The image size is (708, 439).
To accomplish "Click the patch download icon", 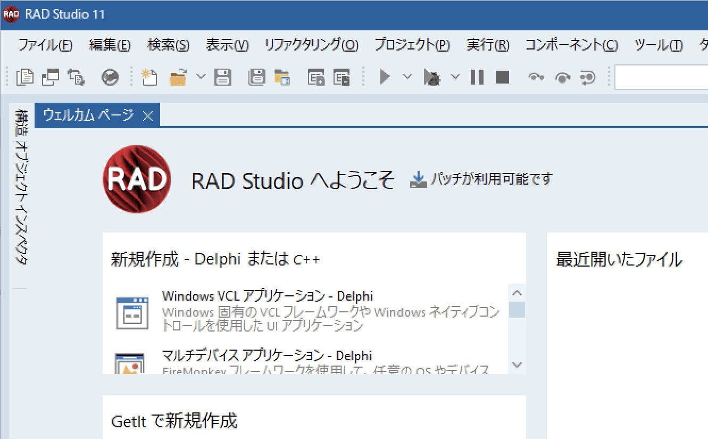I will click(x=419, y=180).
